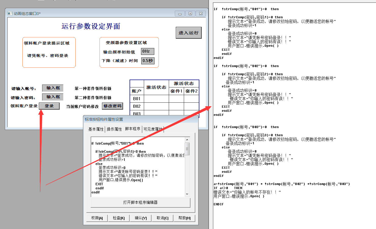Click 打开脚本程序编辑器 button
Viewport: 376px width, 229px height.
[x=140, y=203]
